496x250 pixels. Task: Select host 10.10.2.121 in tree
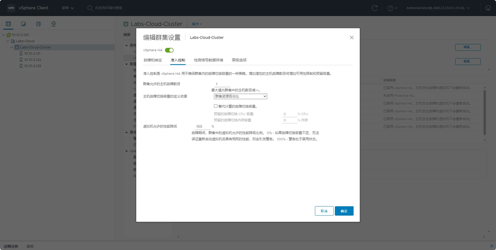click(32, 54)
